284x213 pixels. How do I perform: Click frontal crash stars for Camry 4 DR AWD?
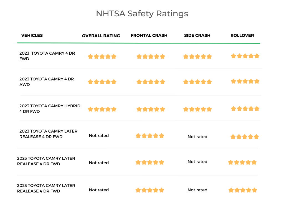click(151, 82)
